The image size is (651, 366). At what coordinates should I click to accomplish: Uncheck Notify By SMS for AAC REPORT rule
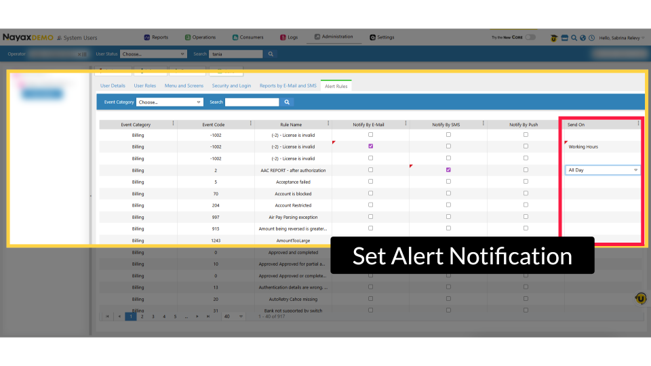(448, 170)
